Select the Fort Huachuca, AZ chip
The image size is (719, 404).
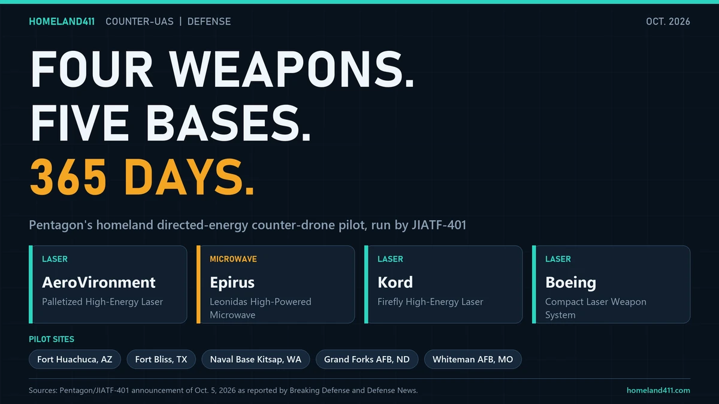pyautogui.click(x=75, y=360)
